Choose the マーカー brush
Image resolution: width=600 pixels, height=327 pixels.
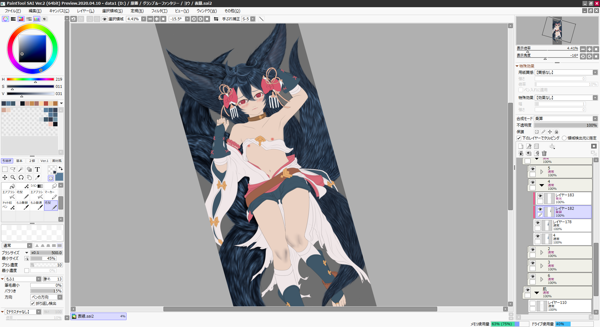[51, 195]
